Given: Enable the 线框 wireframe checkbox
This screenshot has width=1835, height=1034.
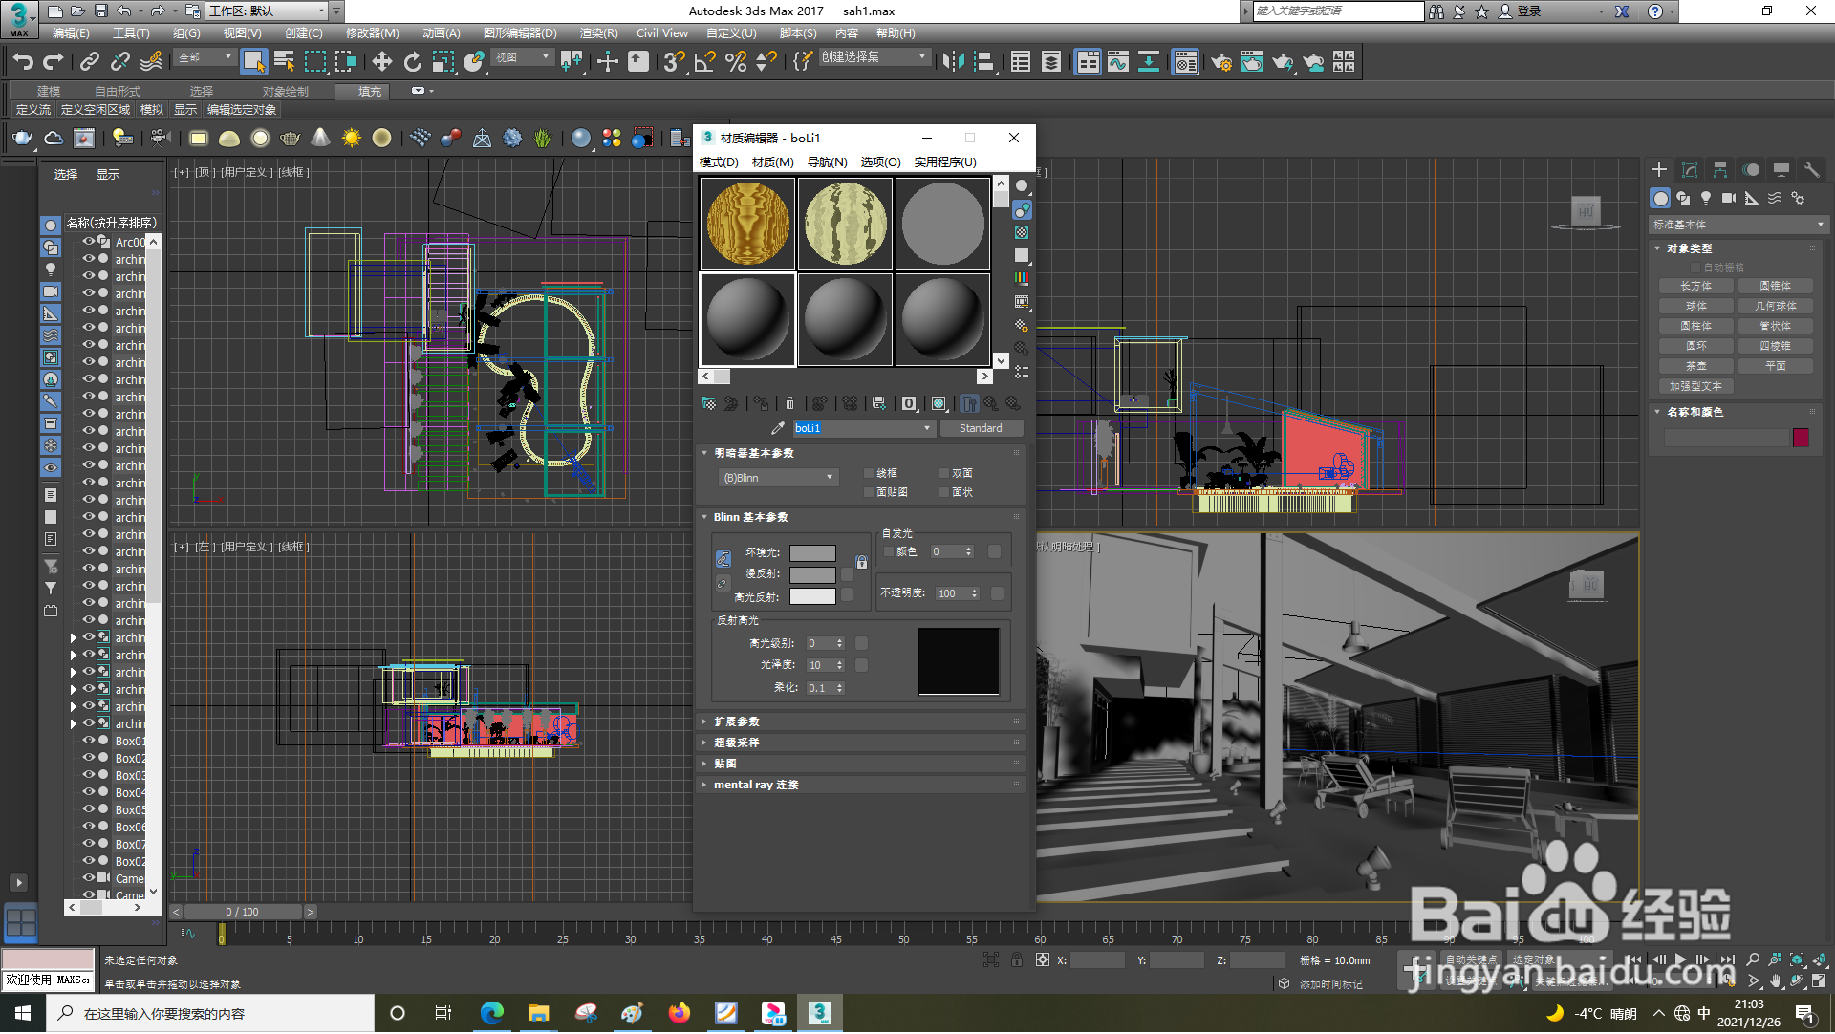Looking at the screenshot, I should coord(869,474).
